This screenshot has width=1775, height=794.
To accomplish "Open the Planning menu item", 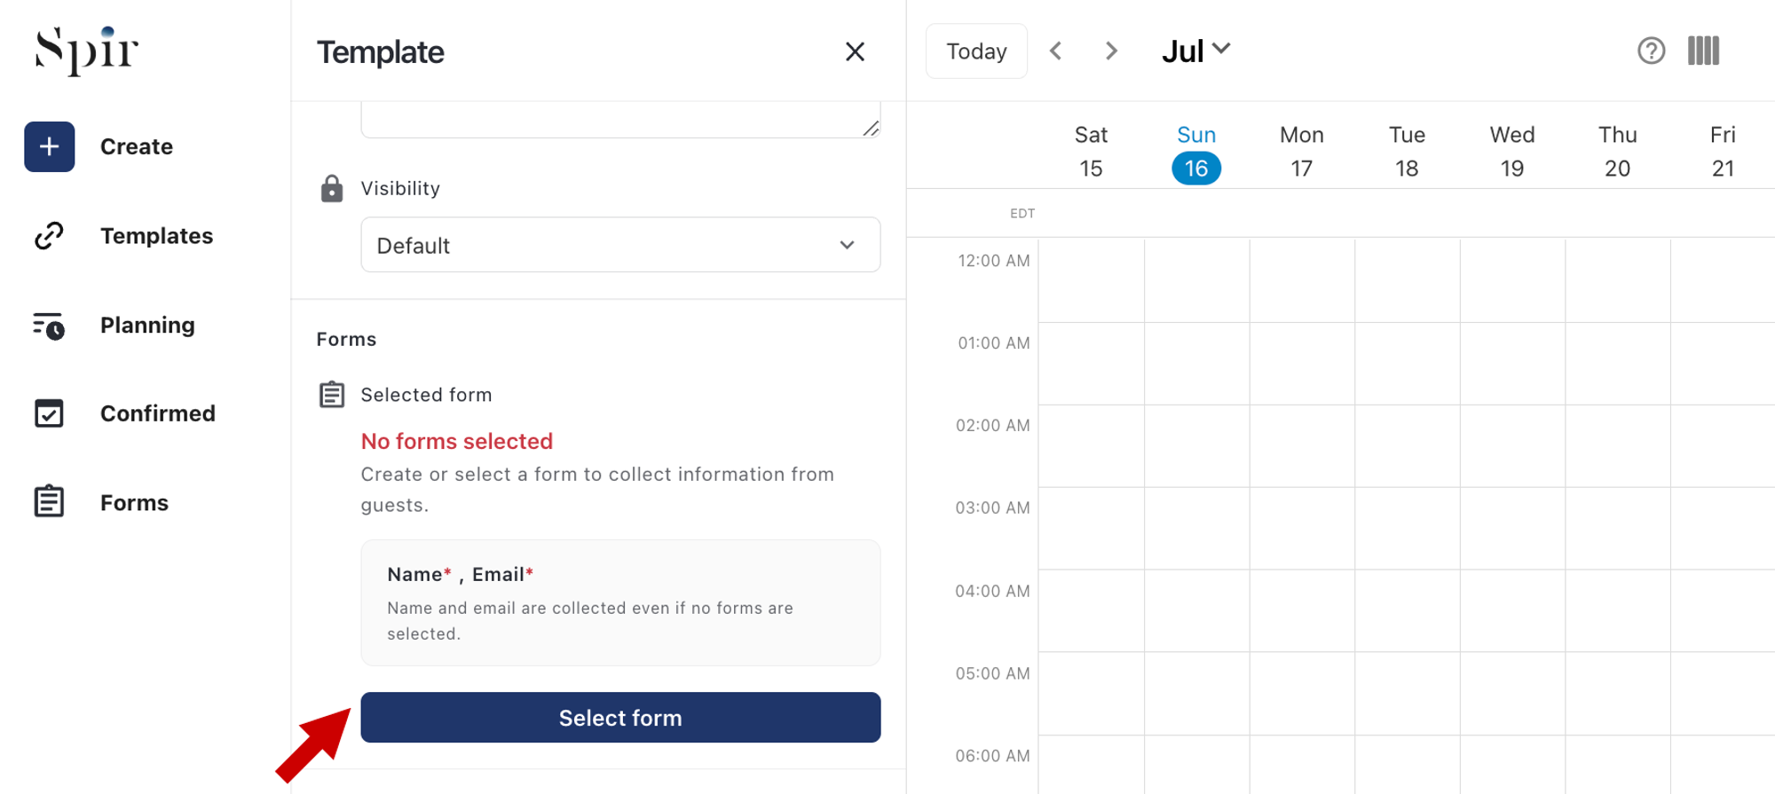I will click(147, 326).
